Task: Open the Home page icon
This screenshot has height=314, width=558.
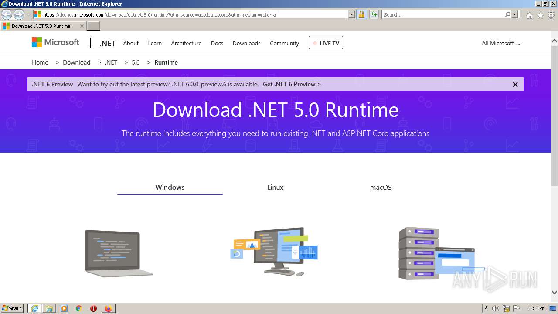Action: click(x=529, y=15)
